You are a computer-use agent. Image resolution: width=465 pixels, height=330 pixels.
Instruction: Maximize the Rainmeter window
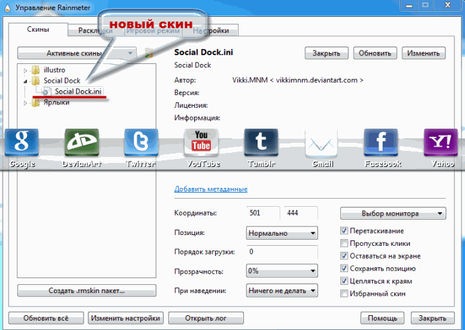[425, 5]
